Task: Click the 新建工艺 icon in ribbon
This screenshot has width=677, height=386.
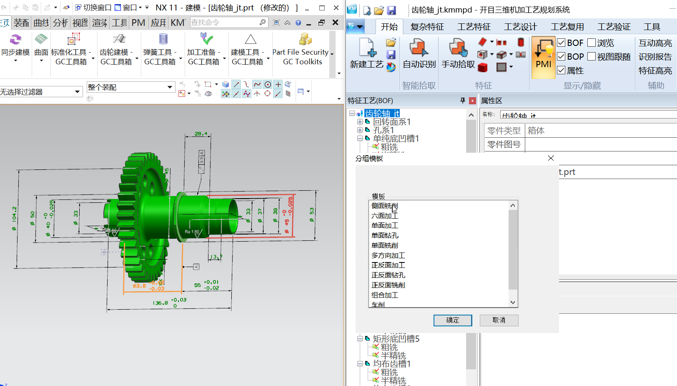Action: [367, 53]
